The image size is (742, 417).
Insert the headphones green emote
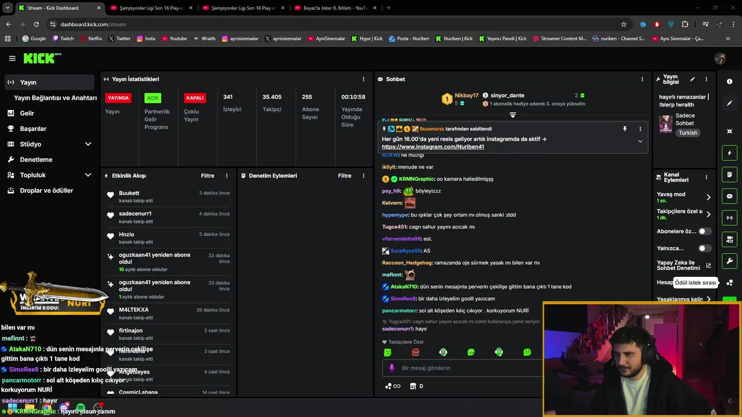click(499, 352)
